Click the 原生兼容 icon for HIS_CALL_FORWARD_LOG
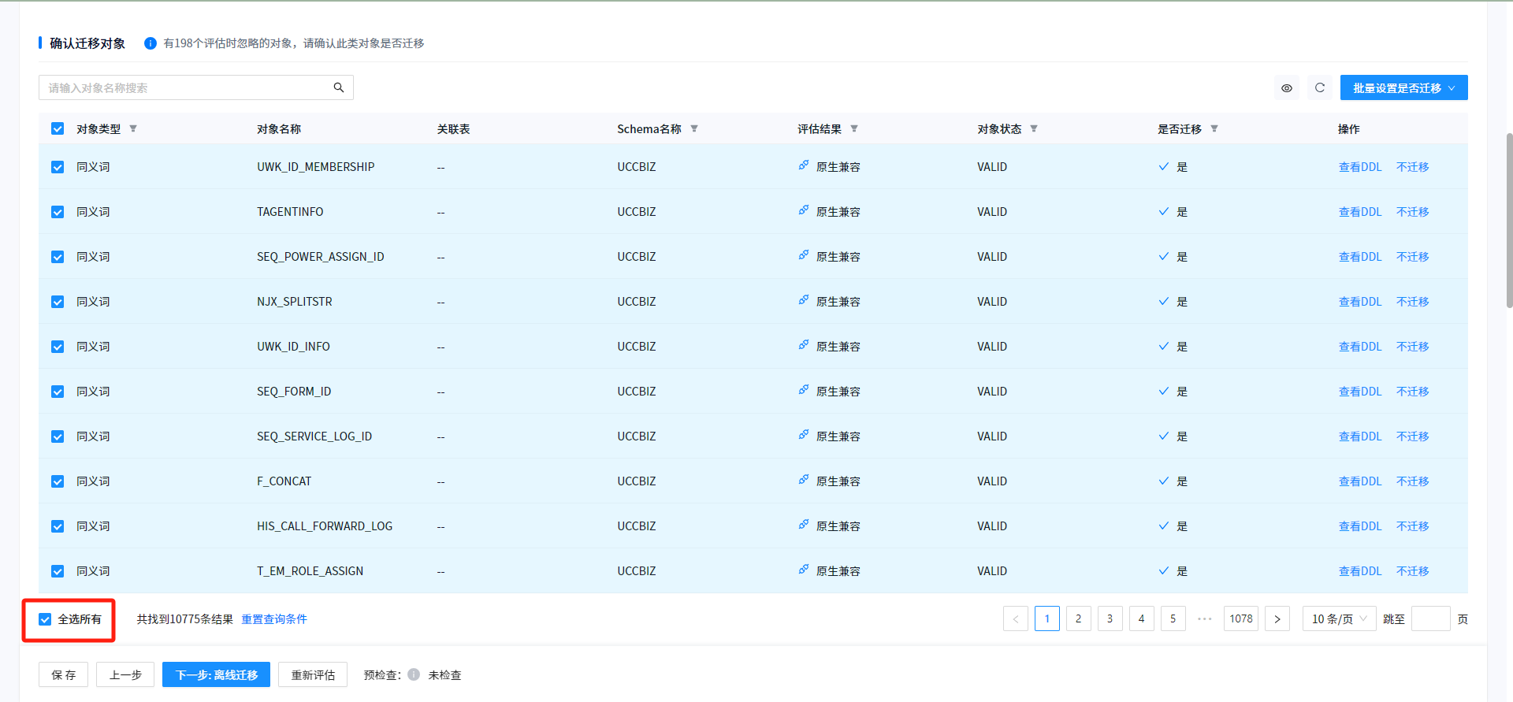This screenshot has width=1513, height=702. click(x=804, y=525)
